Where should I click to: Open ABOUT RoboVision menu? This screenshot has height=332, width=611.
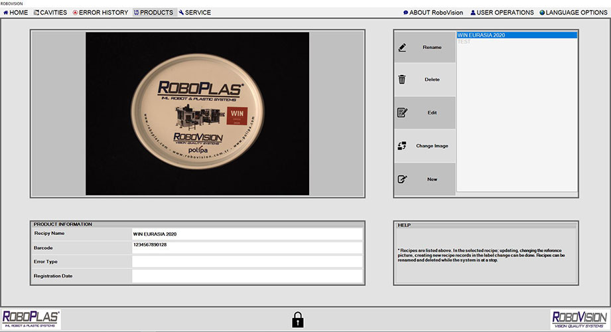[x=433, y=13]
